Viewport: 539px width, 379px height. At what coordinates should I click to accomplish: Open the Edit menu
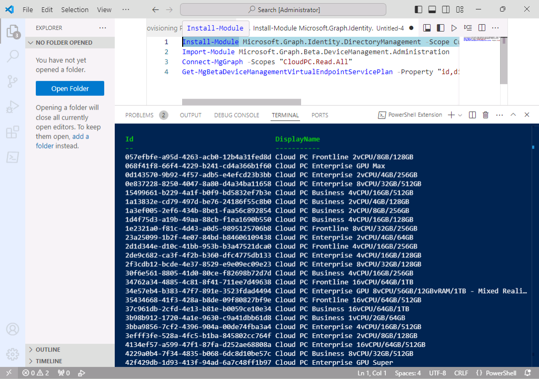click(47, 9)
